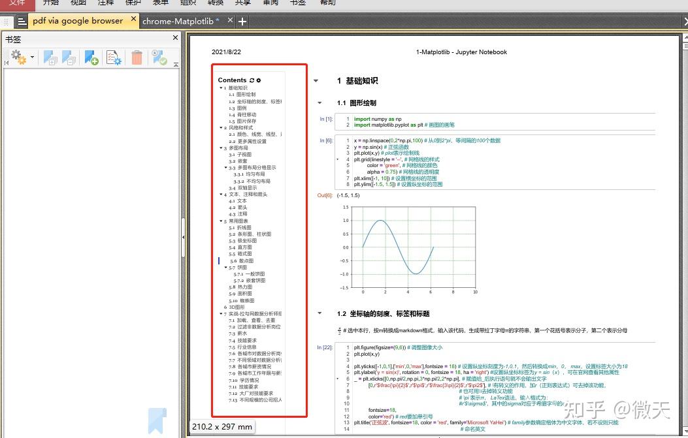The image size is (688, 438).
Task: Open the 视图 menu
Action: pyautogui.click(x=78, y=3)
